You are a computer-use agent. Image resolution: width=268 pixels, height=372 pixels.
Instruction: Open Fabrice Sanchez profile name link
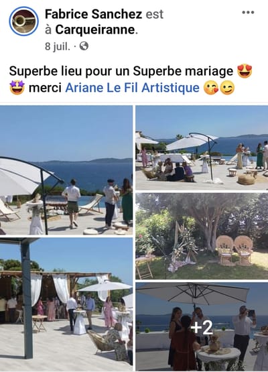coord(93,14)
